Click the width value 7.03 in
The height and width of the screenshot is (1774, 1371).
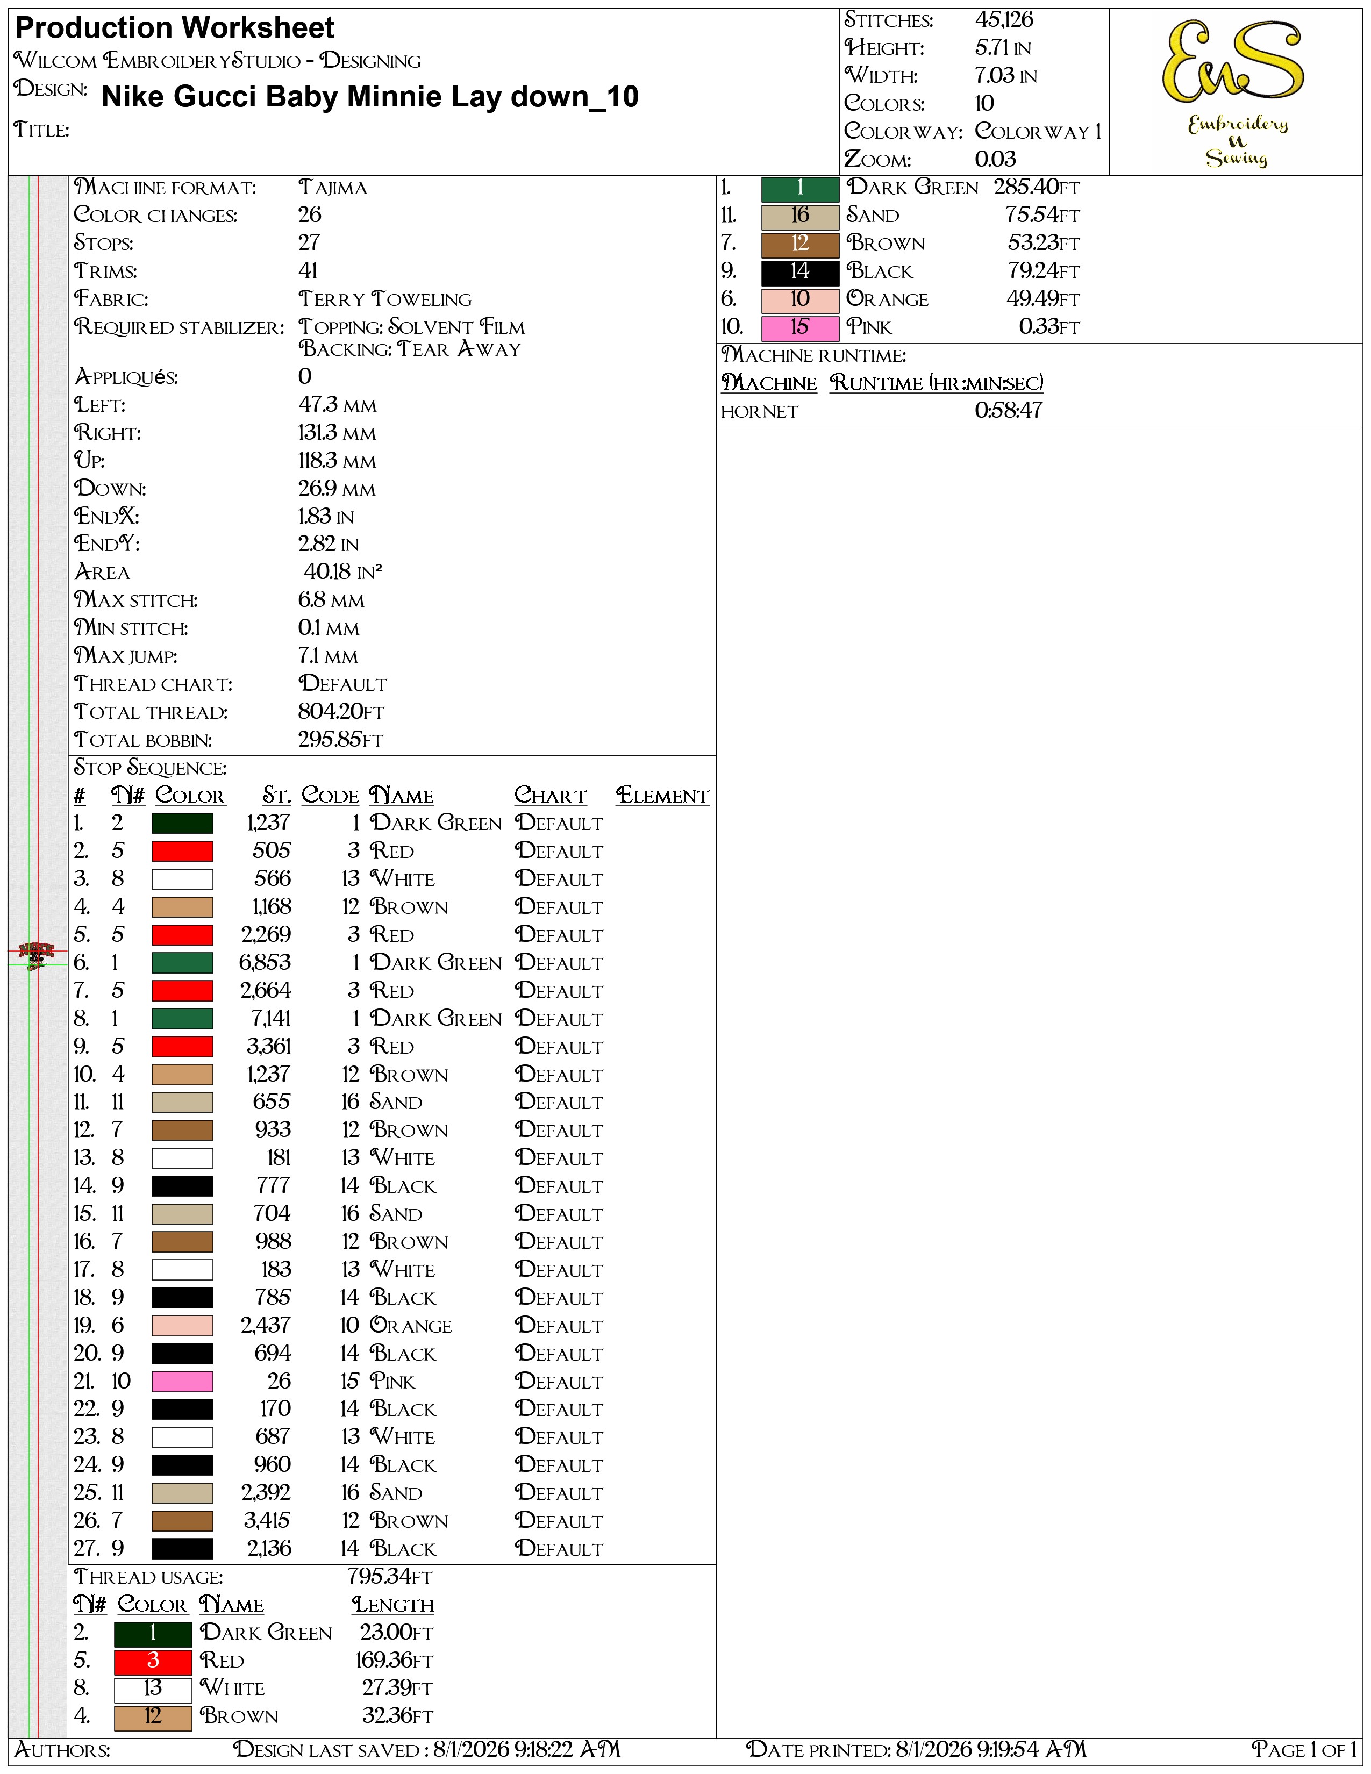[1005, 76]
